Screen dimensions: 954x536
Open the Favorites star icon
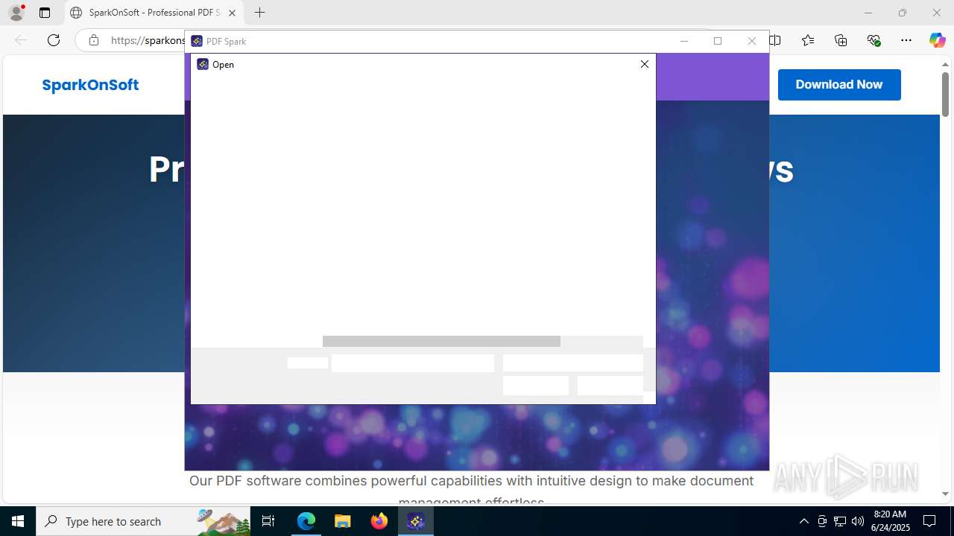pyautogui.click(x=808, y=40)
